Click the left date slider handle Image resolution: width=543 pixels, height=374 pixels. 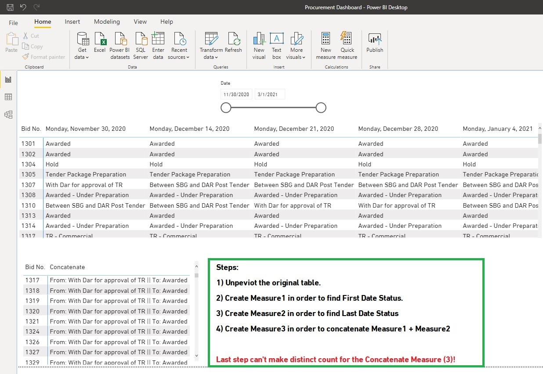226,108
